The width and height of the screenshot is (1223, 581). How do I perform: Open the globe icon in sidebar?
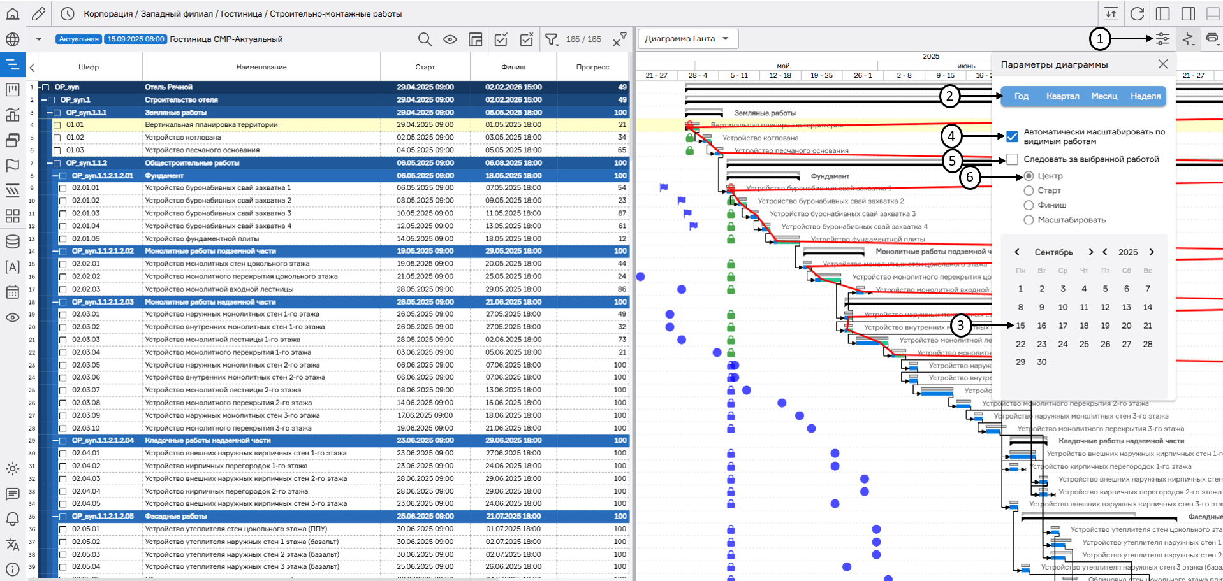pos(12,39)
